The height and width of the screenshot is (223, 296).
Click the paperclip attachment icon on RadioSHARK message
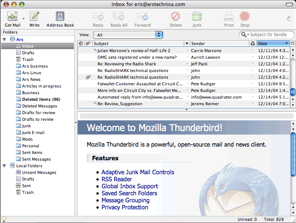tap(88, 77)
